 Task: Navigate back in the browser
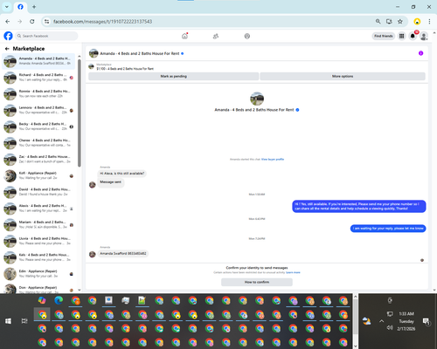(x=8, y=22)
